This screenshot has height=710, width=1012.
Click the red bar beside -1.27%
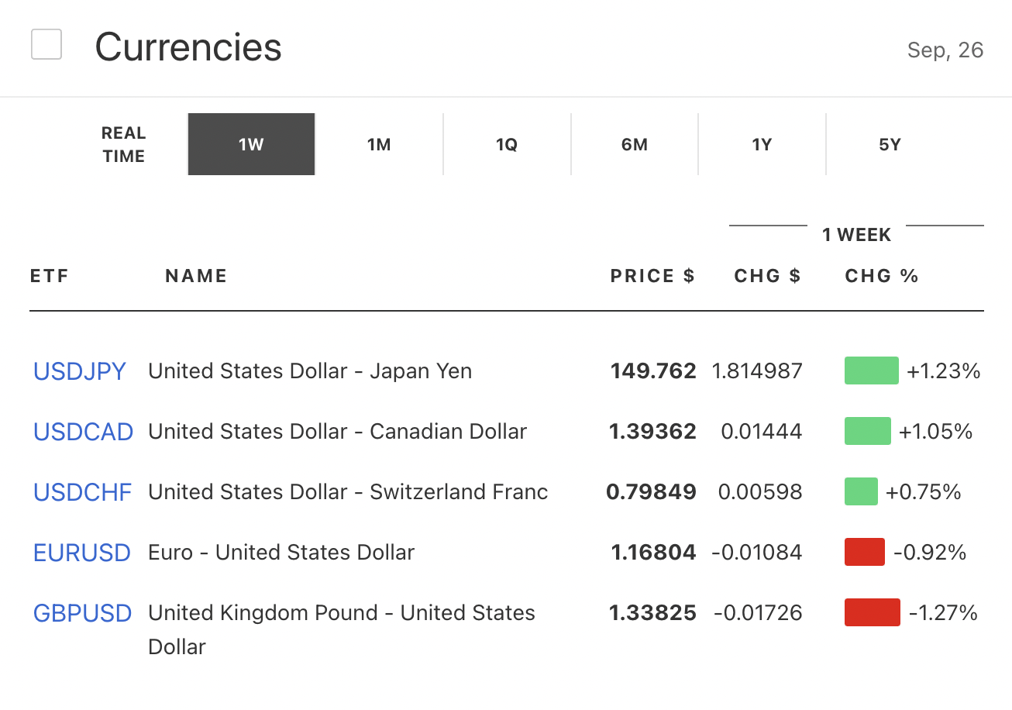[872, 613]
